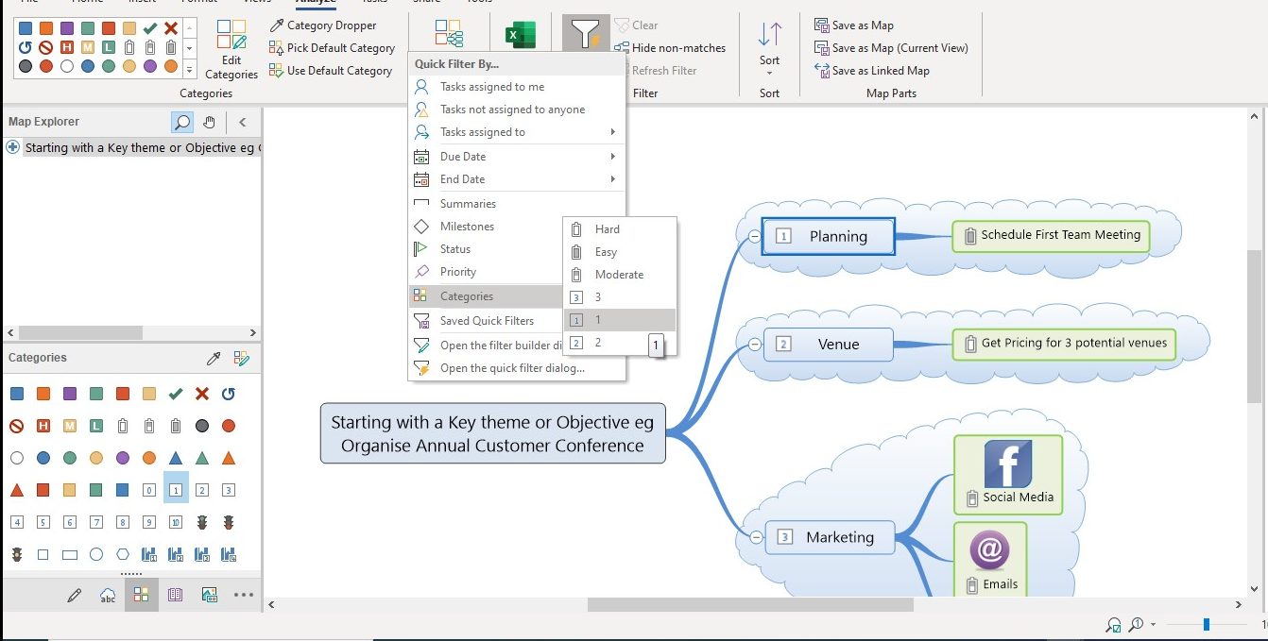Select the Get Pricing for 3 potential venues topic
1268x641 pixels.
1064,344
